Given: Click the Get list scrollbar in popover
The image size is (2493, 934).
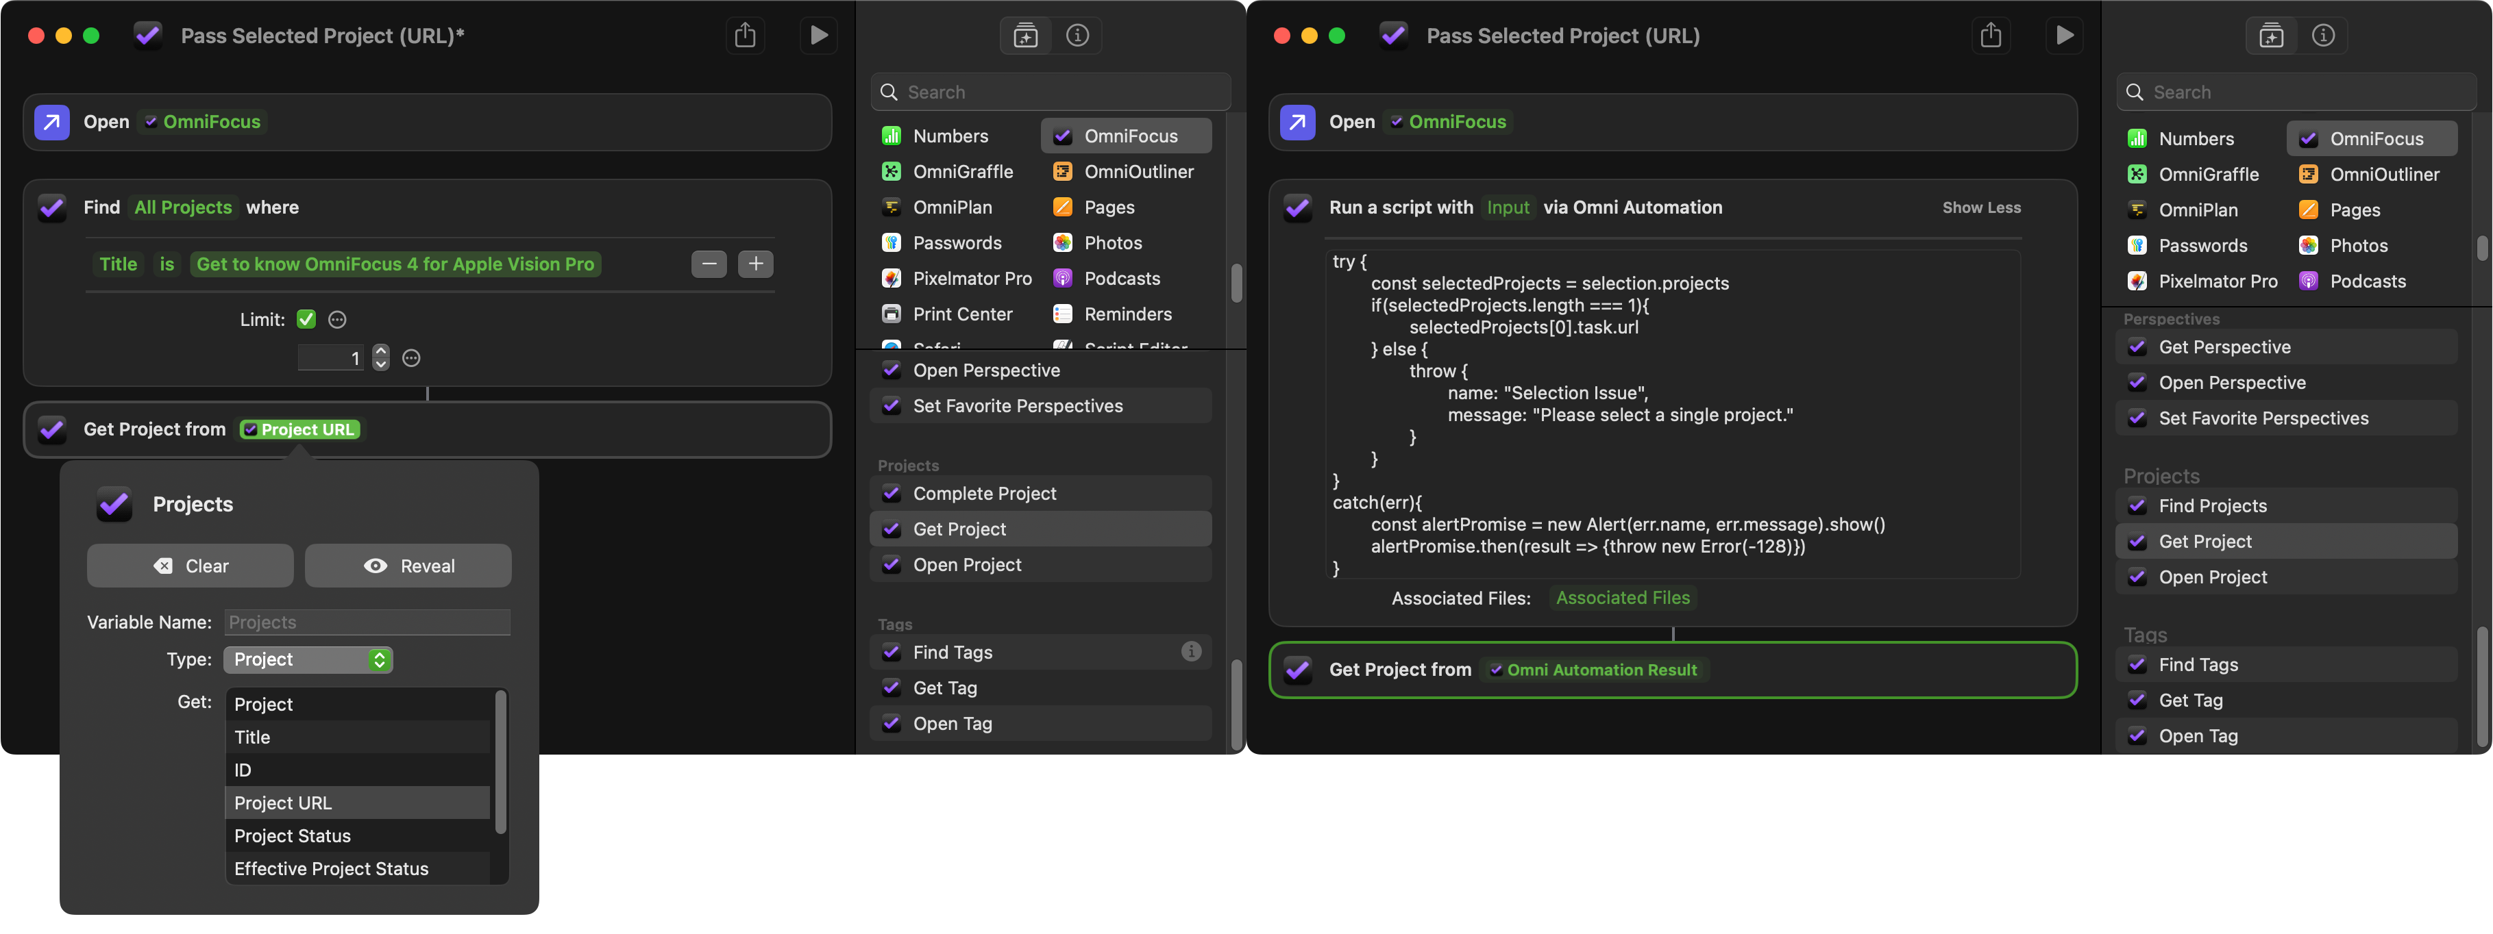Looking at the screenshot, I should (x=500, y=762).
